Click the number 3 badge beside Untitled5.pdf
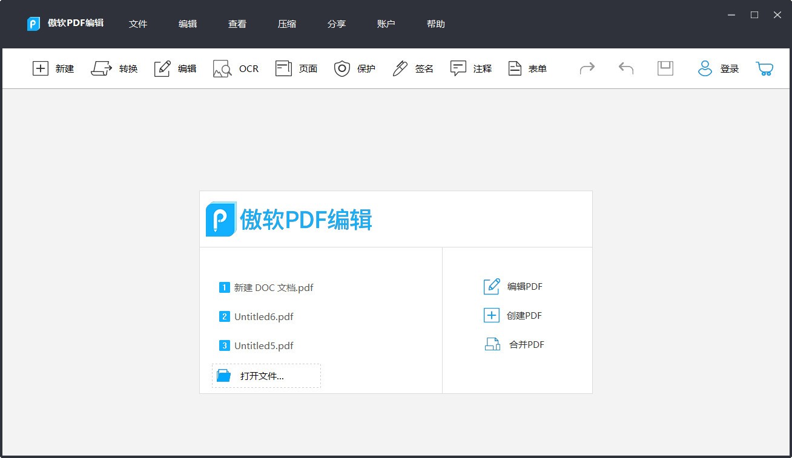 pos(225,345)
